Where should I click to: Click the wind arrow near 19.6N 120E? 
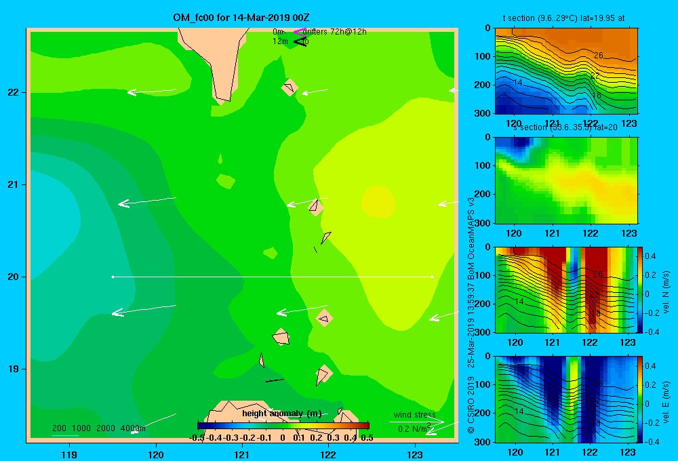pyautogui.click(x=144, y=310)
